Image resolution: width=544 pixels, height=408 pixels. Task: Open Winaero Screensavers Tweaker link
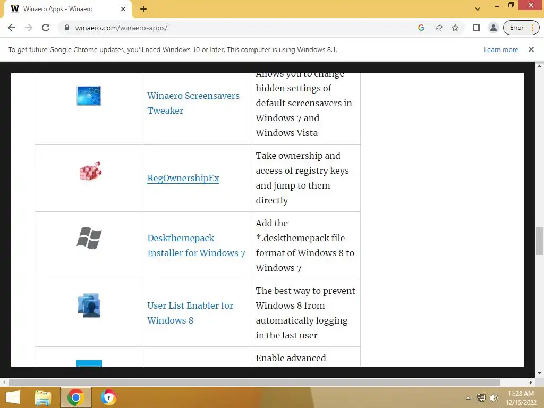click(193, 103)
